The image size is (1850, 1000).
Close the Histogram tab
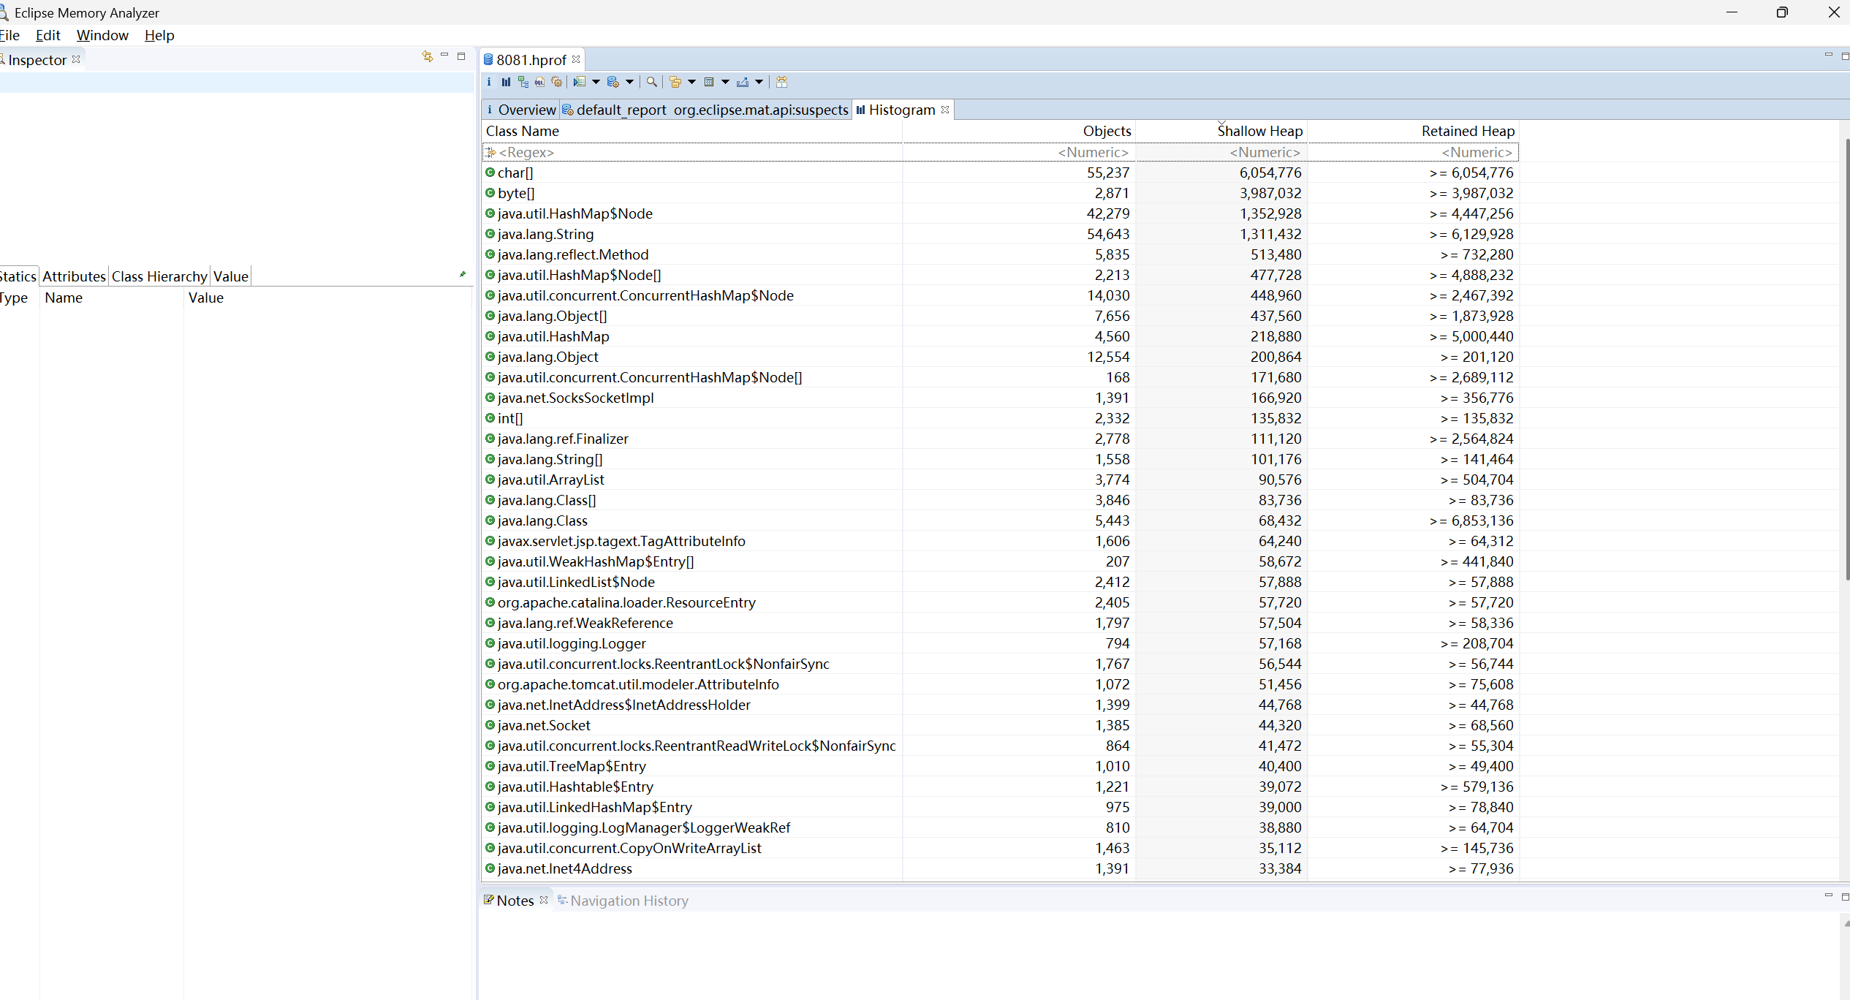tap(945, 110)
